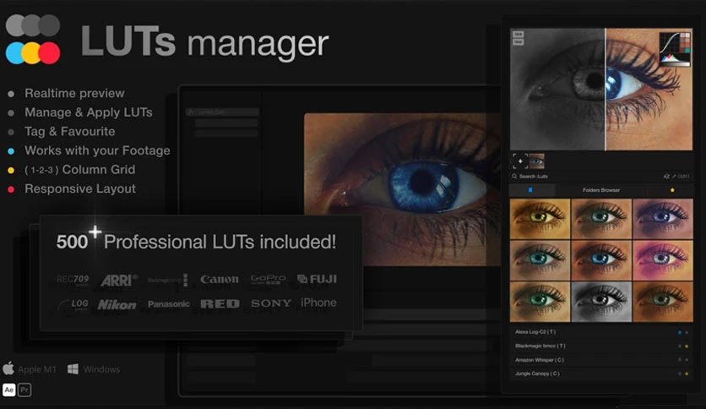The width and height of the screenshot is (706, 409).
Task: Select the yellow-green eye LUT thumbnail
Action: 540,219
